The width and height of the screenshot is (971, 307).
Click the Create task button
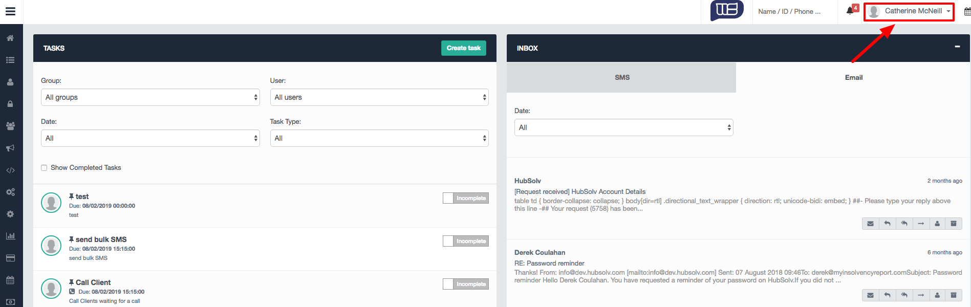point(463,48)
